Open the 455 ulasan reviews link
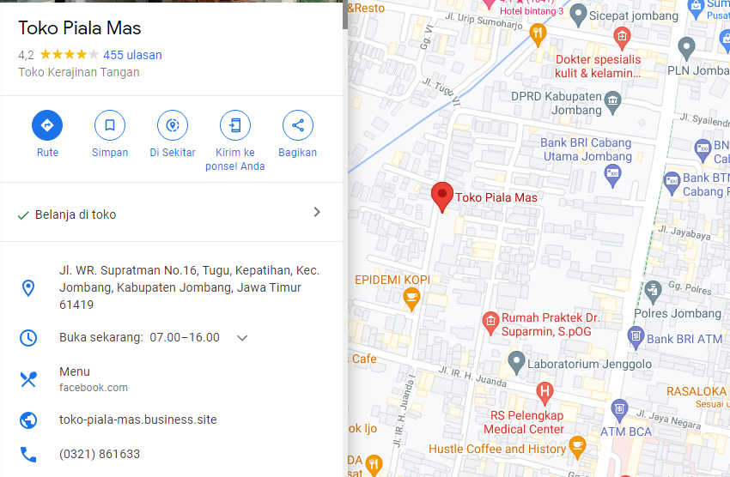Screen dimensions: 730x477 132,55
